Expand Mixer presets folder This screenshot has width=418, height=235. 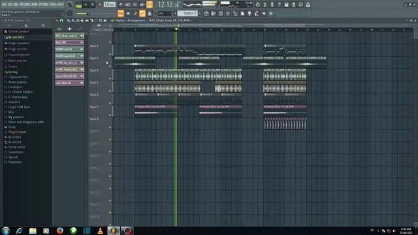(x=17, y=61)
